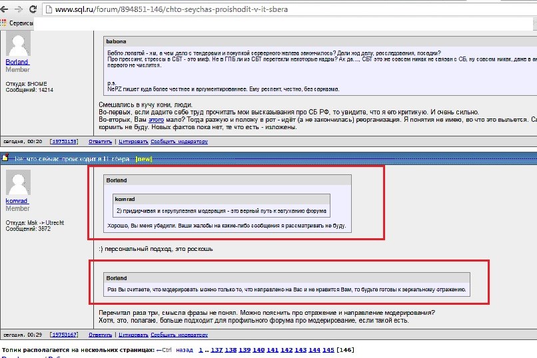This screenshot has height=358, width=537.
Task: Open Borland's user profile link
Action: [17, 62]
